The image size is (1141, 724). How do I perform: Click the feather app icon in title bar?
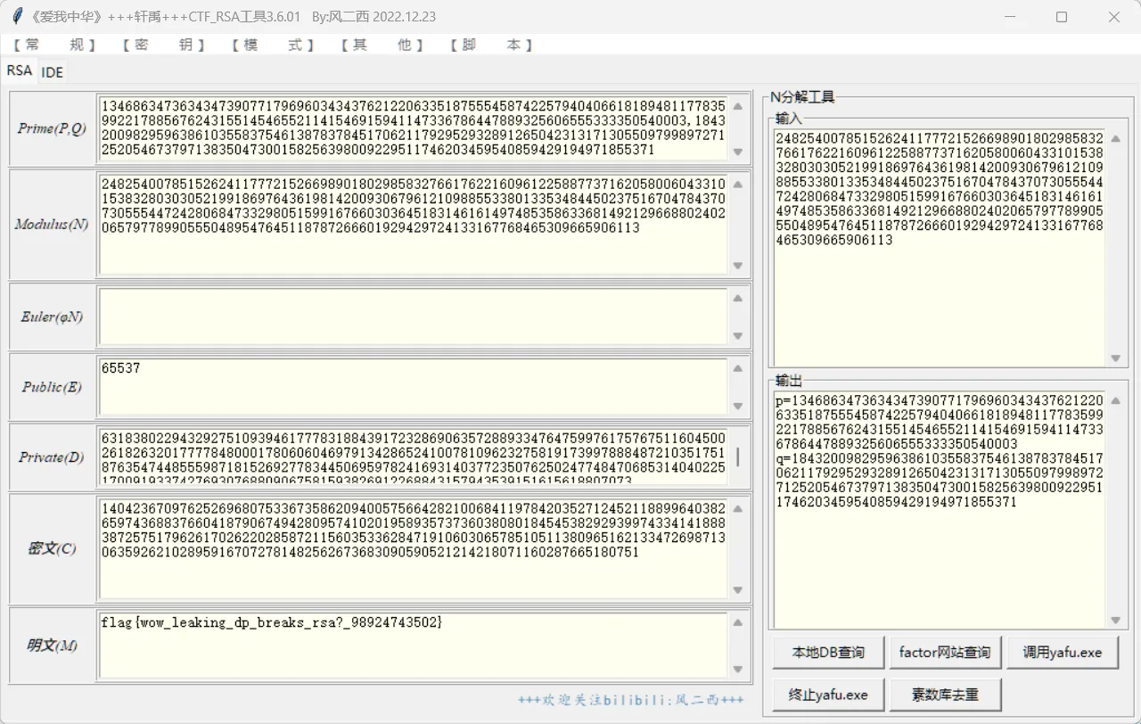(x=17, y=17)
